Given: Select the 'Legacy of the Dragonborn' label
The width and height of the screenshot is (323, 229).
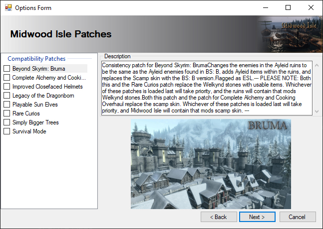Looking at the screenshot, I should [43, 96].
